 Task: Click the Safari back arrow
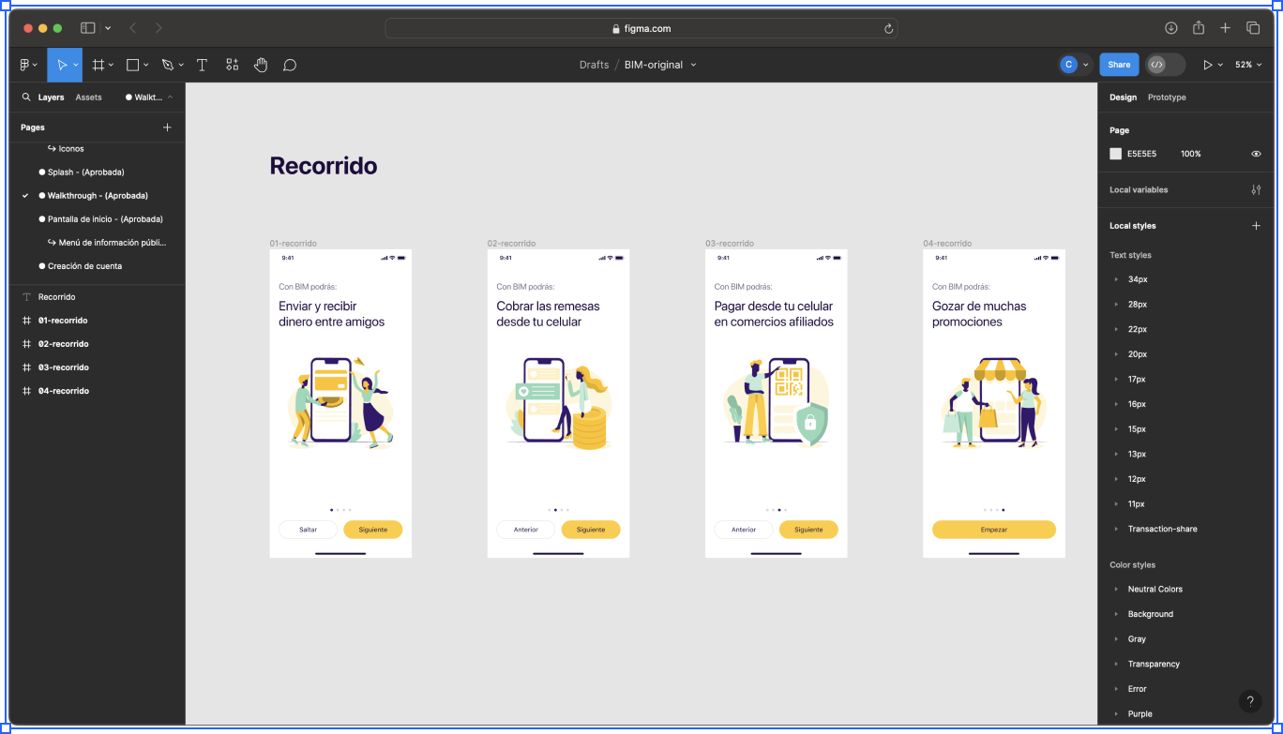(x=132, y=28)
